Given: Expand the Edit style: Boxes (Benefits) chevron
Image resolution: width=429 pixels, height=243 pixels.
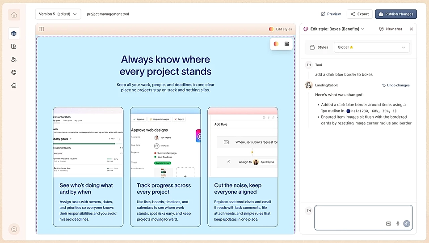Looking at the screenshot, I should pos(363,29).
